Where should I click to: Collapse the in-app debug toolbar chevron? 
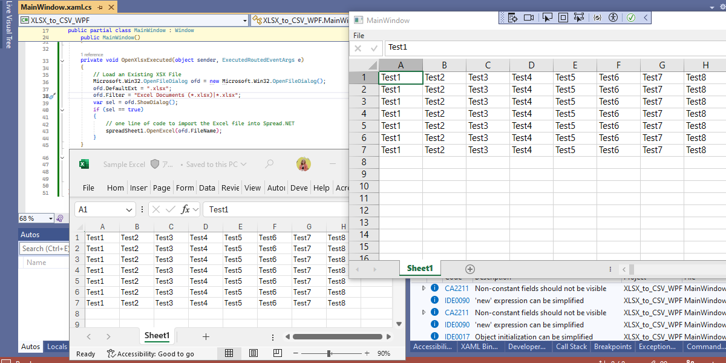pyautogui.click(x=646, y=18)
